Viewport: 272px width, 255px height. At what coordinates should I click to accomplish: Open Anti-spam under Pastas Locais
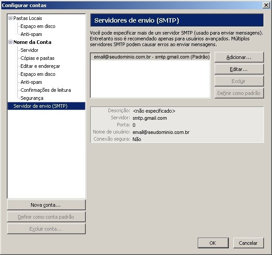(31, 34)
